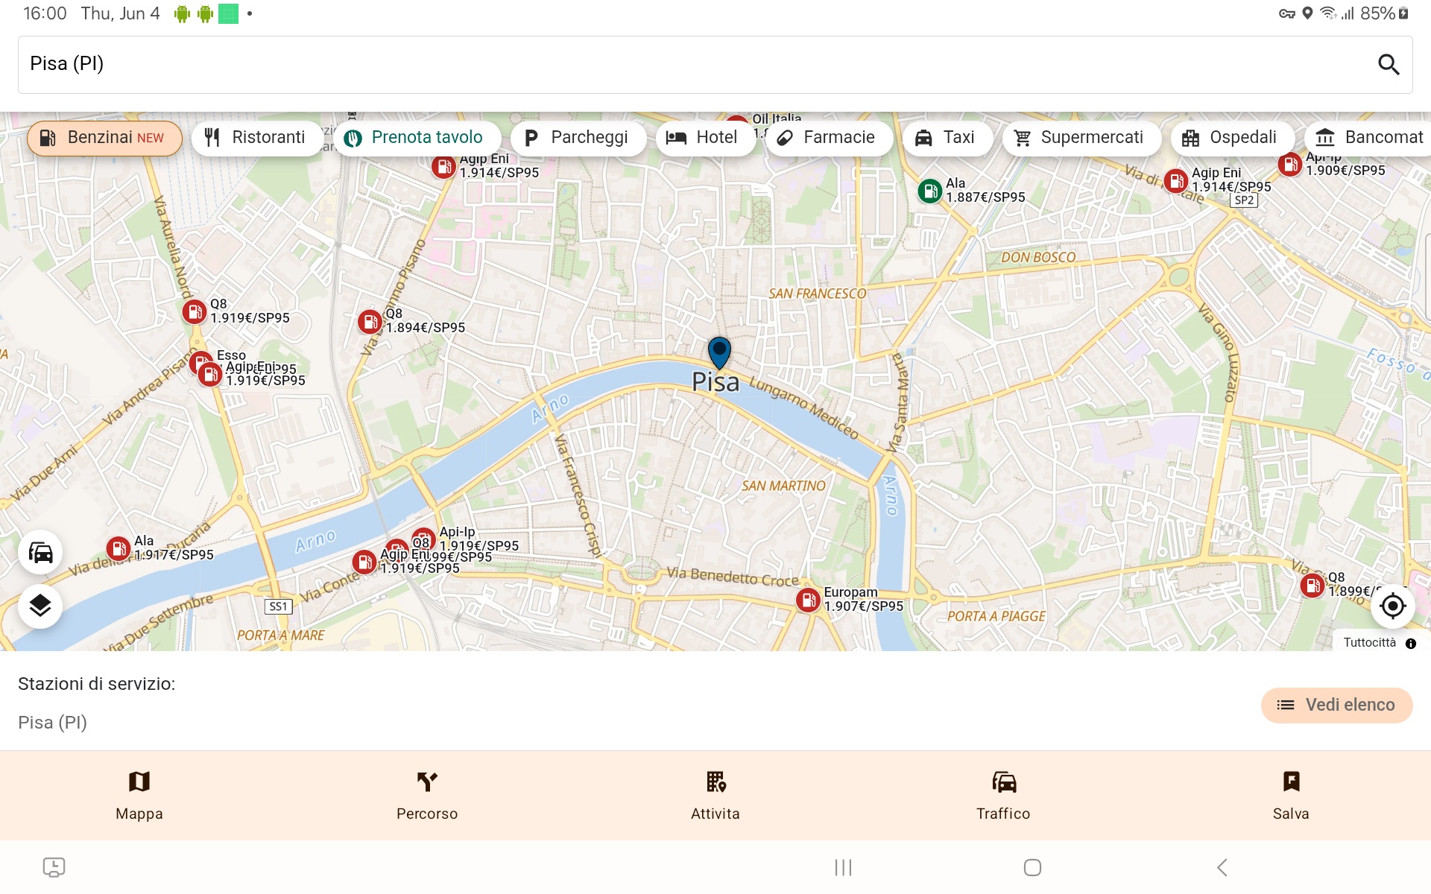Tap the Via Benedetto Croce street label
Viewport: 1431px width, 894px height.
coord(733,576)
